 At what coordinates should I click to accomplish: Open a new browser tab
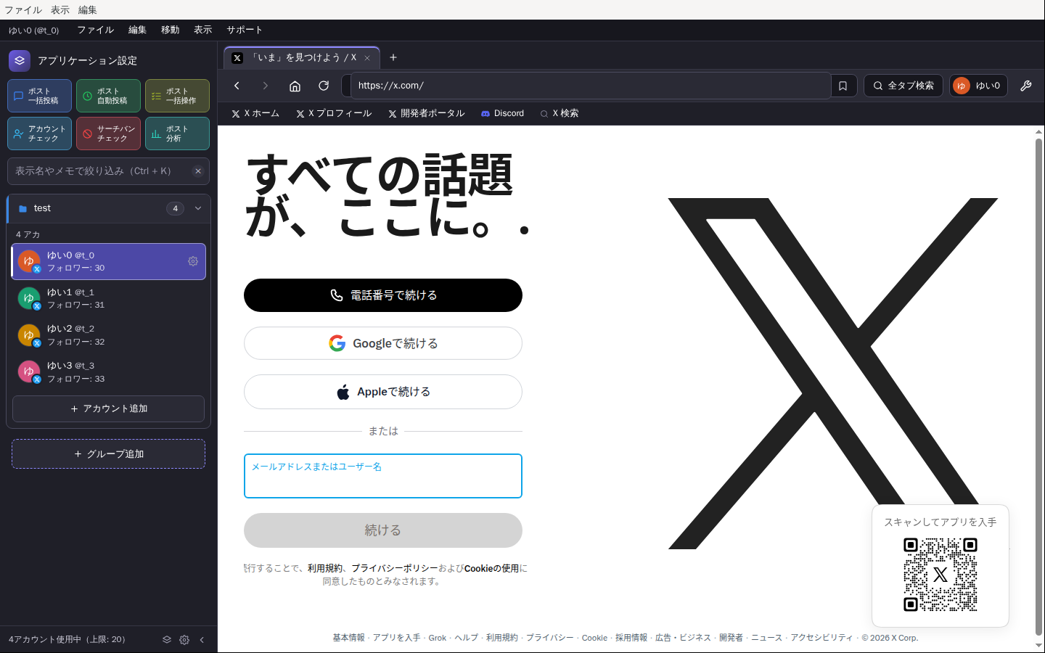coord(393,57)
